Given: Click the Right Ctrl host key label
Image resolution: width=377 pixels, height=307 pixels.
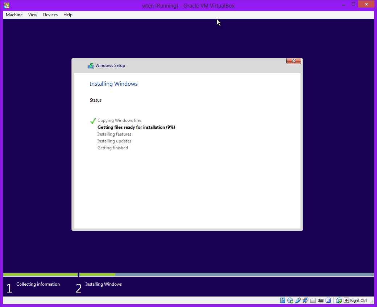Looking at the screenshot, I should (358, 300).
